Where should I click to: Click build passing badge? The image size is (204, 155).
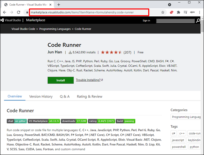click(125, 121)
